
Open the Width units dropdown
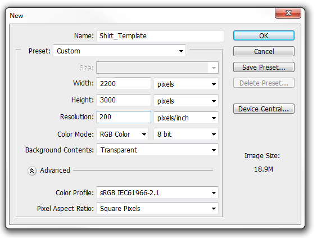click(x=186, y=84)
